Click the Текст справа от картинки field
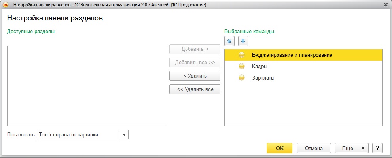392x158 pixels. click(79, 135)
